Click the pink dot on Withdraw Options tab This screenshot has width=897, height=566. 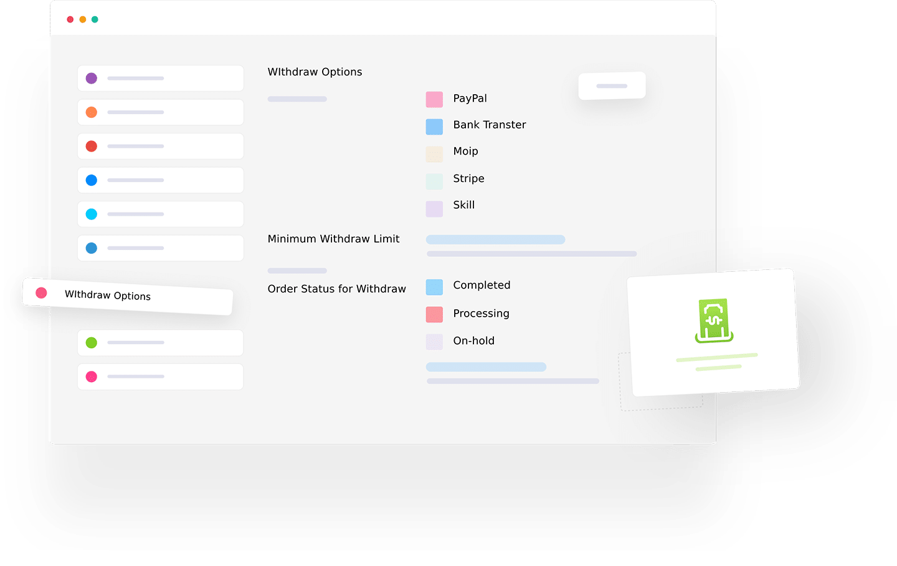click(x=41, y=292)
